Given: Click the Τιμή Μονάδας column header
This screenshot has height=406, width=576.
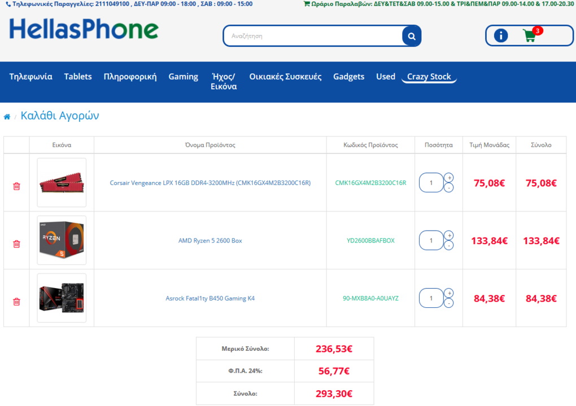Looking at the screenshot, I should [489, 145].
